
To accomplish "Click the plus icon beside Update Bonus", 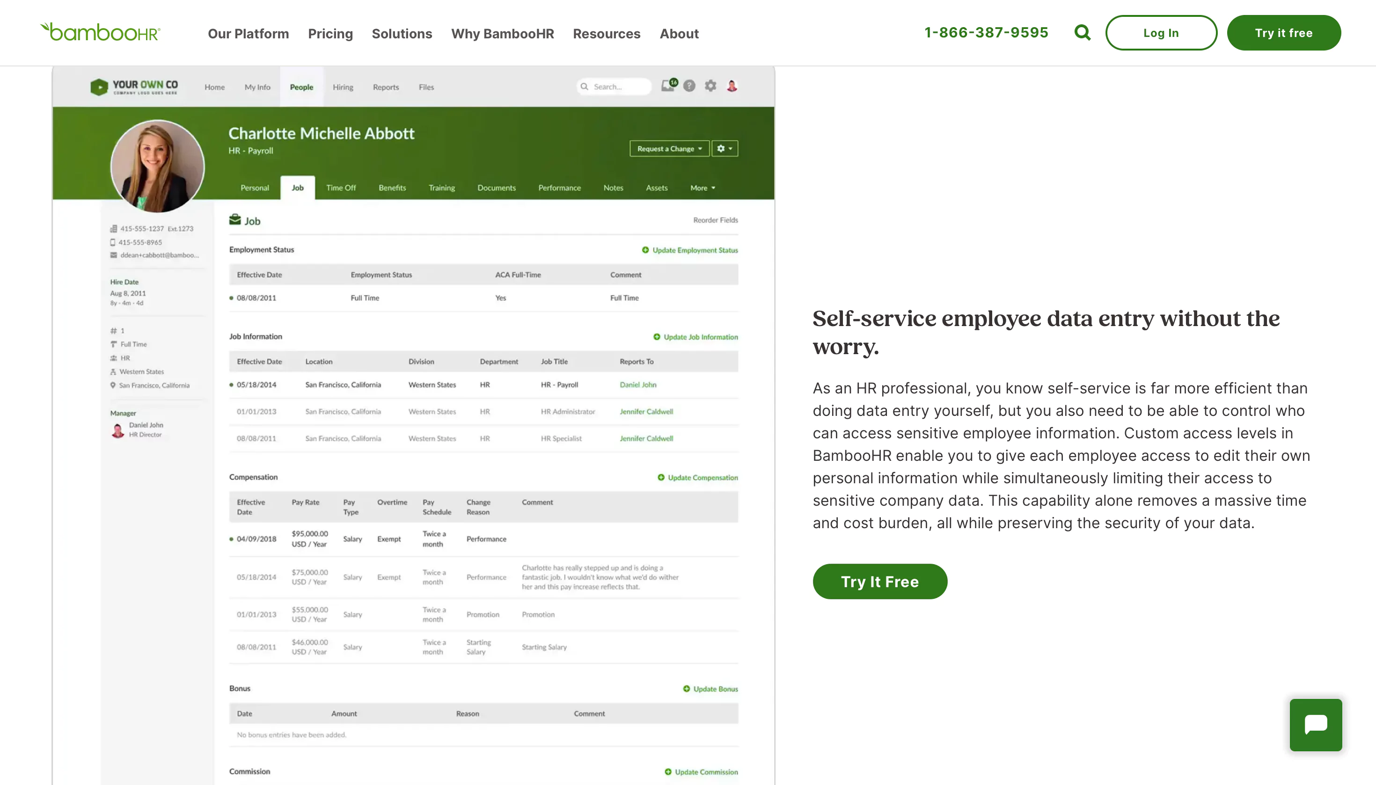I will (686, 689).
